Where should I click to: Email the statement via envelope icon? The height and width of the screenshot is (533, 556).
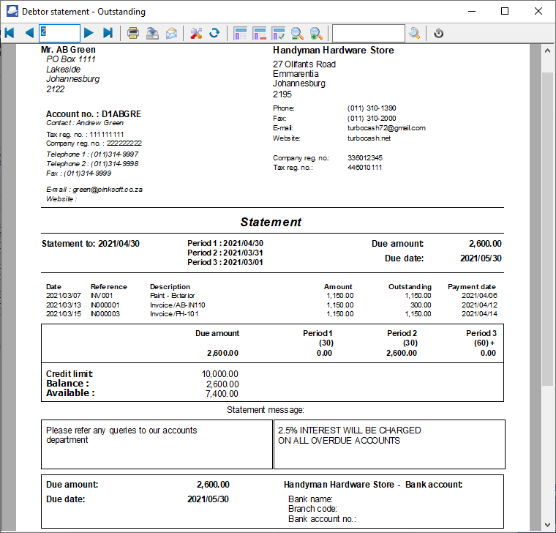pyautogui.click(x=171, y=33)
